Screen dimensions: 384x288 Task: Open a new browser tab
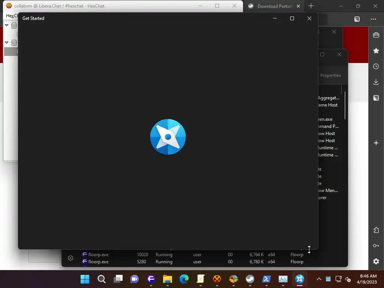(x=311, y=6)
